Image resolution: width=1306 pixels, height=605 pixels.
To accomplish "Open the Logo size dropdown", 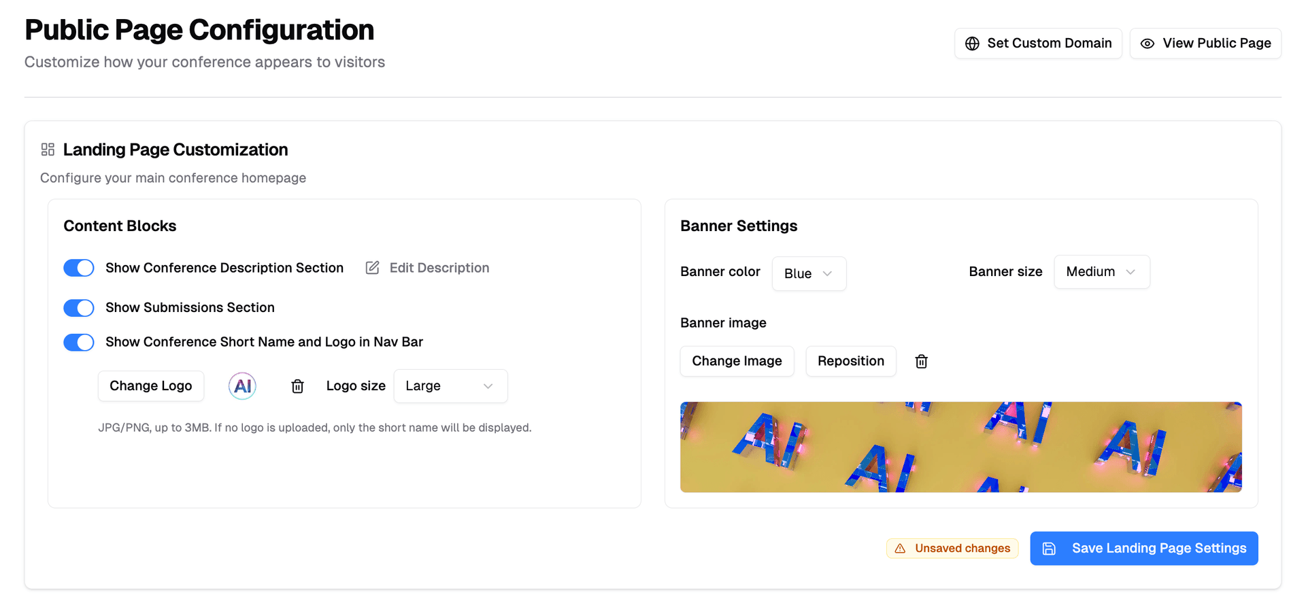I will click(x=450, y=385).
